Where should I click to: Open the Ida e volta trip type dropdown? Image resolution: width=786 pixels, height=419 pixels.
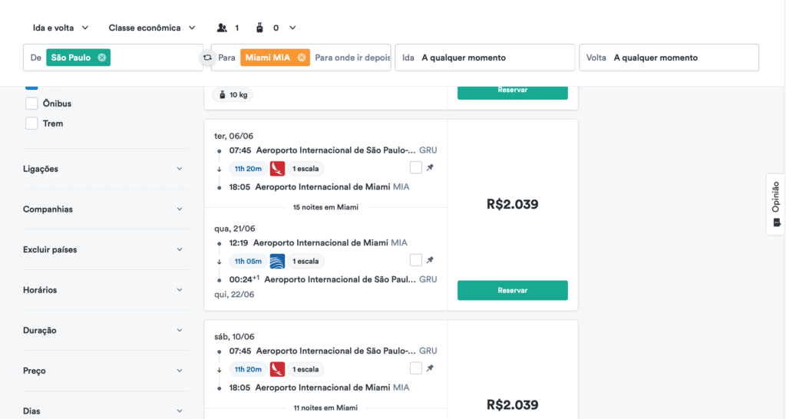tap(61, 28)
